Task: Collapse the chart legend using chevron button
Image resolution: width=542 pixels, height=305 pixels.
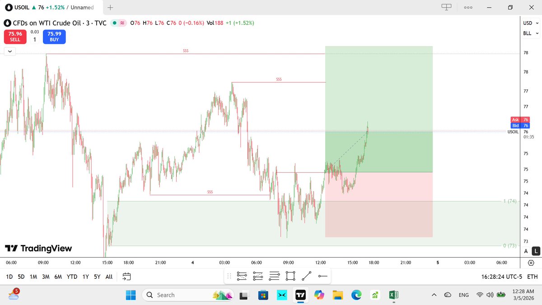Action: click(10, 52)
